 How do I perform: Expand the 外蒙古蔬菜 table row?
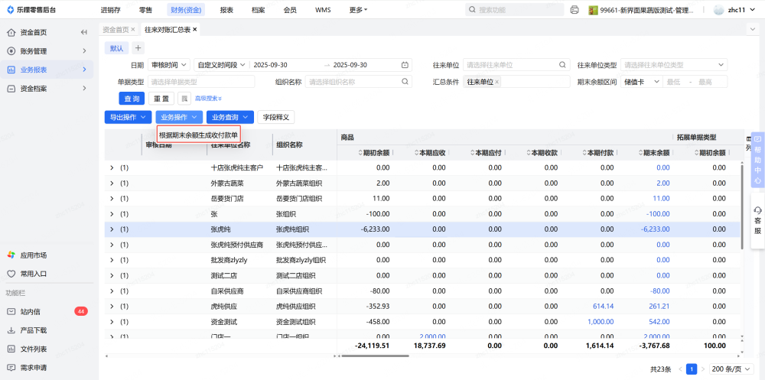pyautogui.click(x=112, y=183)
